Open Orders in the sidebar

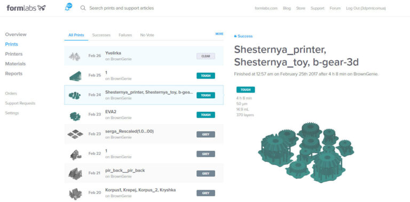pos(11,94)
